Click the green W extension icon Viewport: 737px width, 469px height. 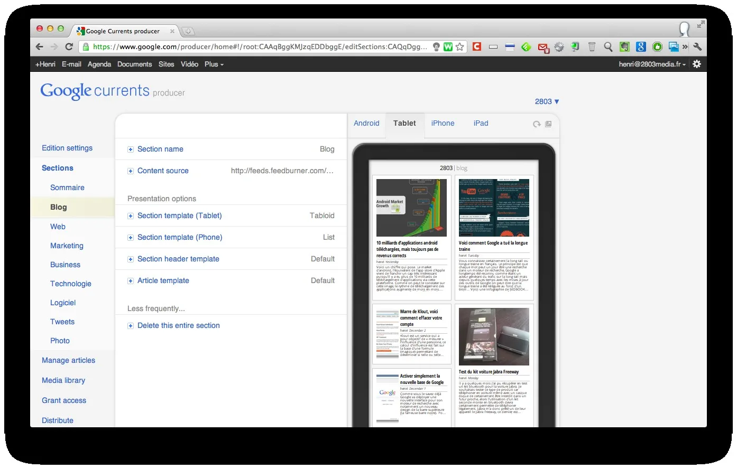point(448,46)
